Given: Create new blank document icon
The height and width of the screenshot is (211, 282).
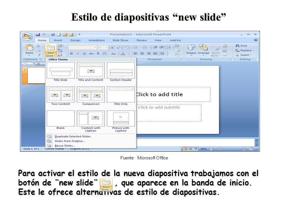Looking at the screenshot, I should click(59, 35).
